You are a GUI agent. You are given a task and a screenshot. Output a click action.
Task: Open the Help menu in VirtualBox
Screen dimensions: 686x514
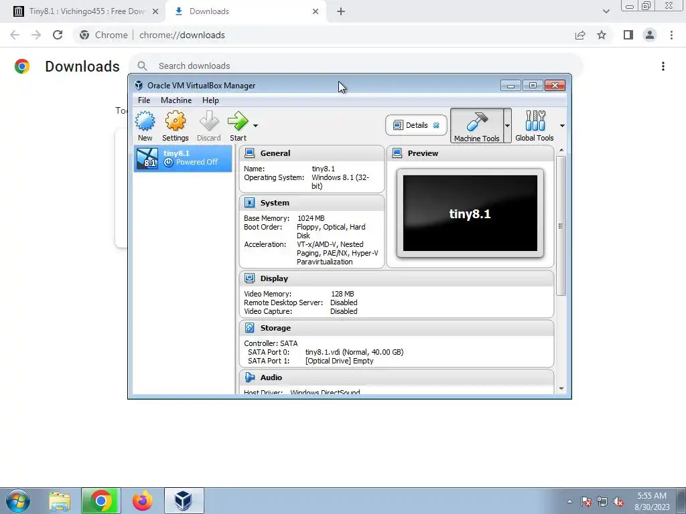[210, 100]
